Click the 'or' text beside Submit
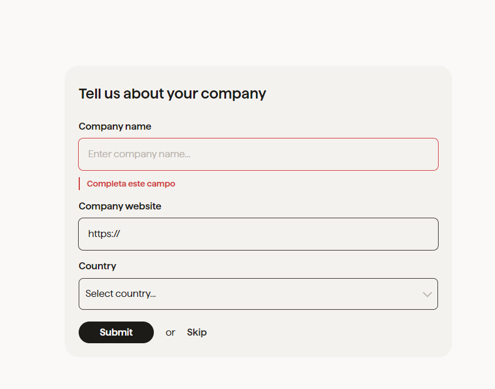Image resolution: width=495 pixels, height=389 pixels. [170, 333]
